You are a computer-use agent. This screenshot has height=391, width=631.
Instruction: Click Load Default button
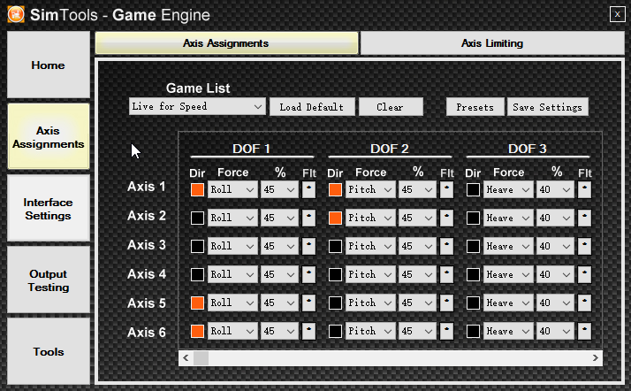click(312, 107)
